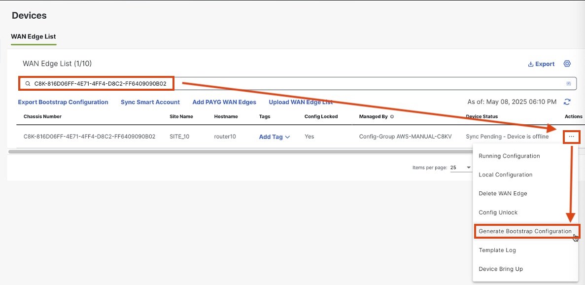The image size is (585, 285).
Task: Open the search filter options icon
Action: 569,83
